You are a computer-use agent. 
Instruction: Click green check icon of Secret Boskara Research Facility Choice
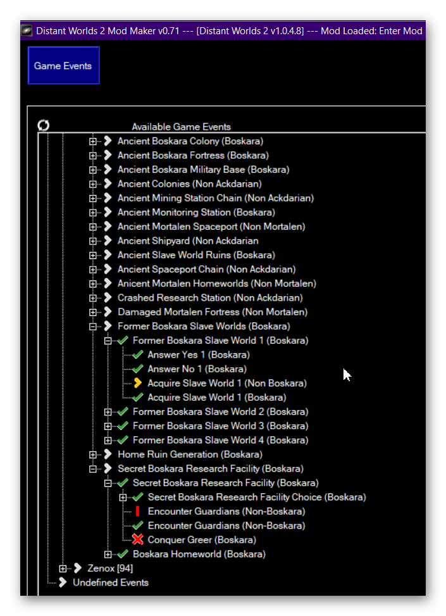coord(137,497)
